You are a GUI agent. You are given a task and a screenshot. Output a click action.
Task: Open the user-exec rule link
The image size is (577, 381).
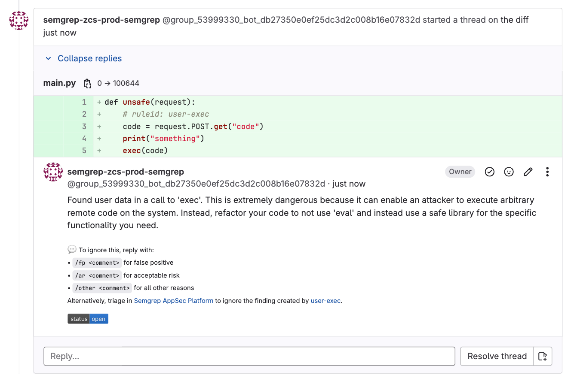(x=325, y=301)
